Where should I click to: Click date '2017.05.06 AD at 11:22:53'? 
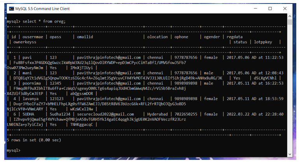point(255,57)
